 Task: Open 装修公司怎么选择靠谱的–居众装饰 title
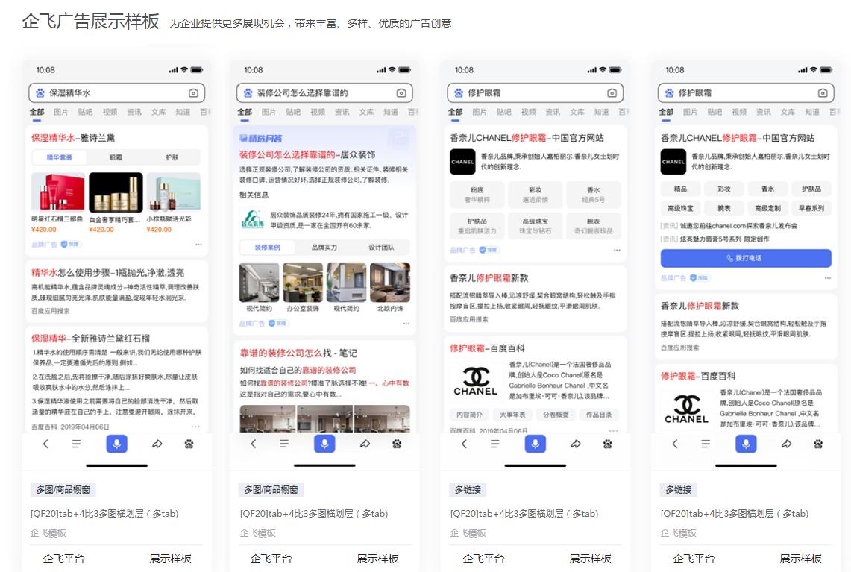click(x=307, y=154)
